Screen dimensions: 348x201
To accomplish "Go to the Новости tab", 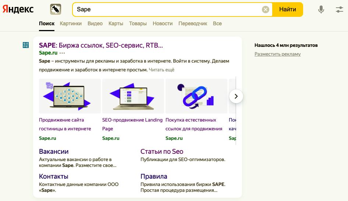I will (x=163, y=24).
